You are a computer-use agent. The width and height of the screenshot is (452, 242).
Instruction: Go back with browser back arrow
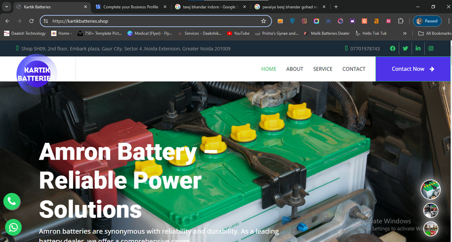point(8,21)
